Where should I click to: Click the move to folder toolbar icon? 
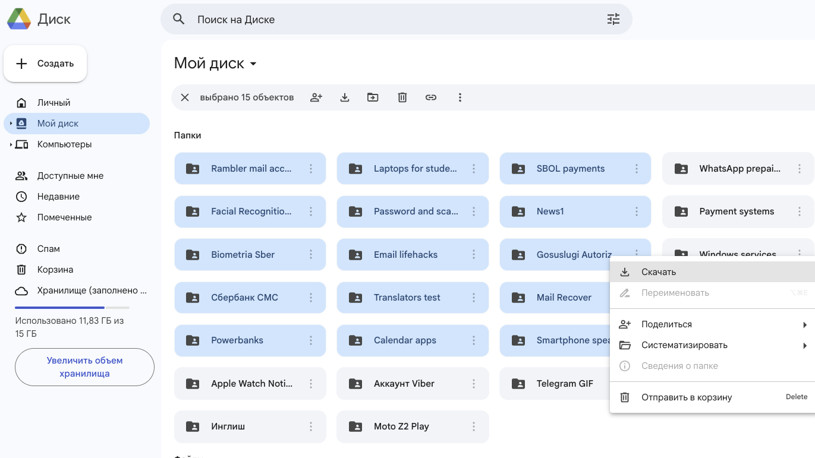[373, 97]
